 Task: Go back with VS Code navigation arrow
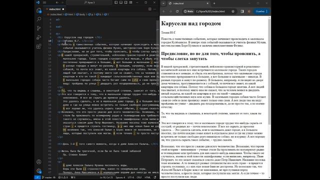57,2
